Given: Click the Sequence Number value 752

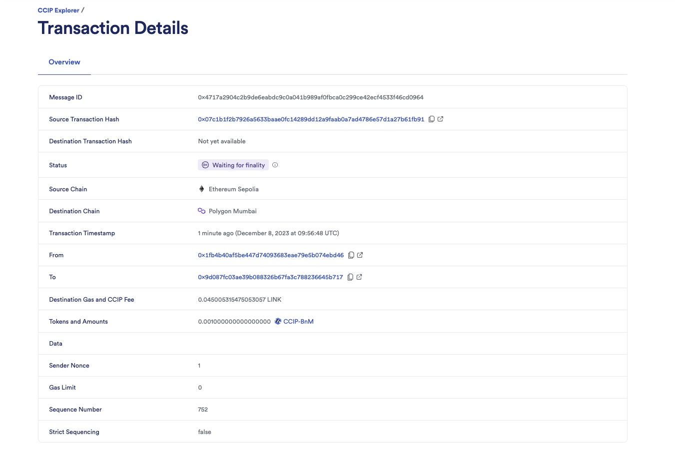Looking at the screenshot, I should click(x=203, y=410).
